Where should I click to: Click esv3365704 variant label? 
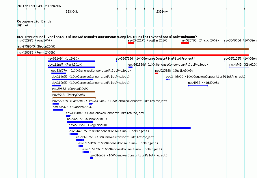[x=91, y=71]
